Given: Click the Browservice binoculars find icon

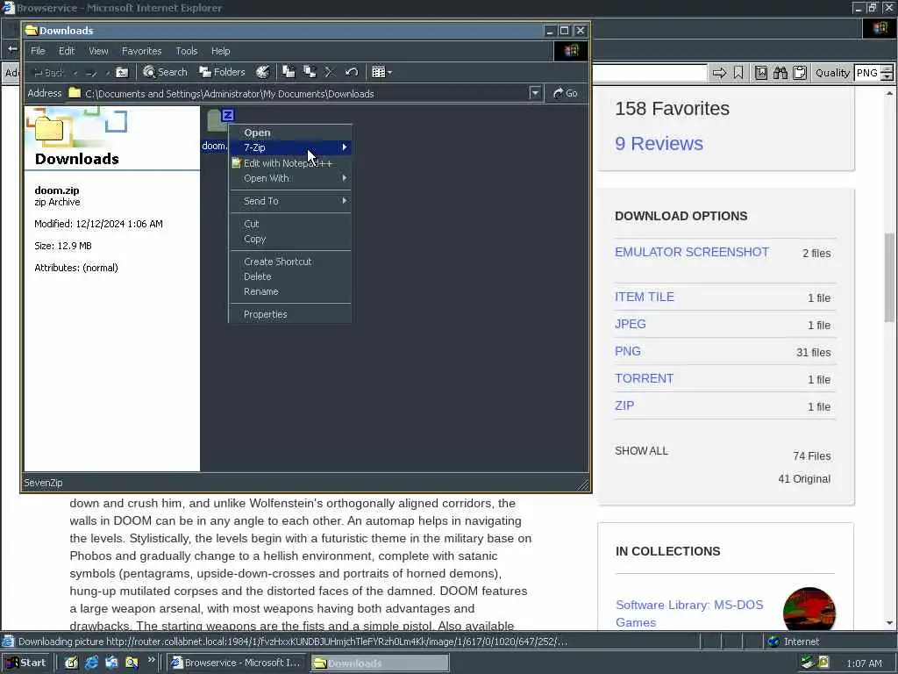Looking at the screenshot, I should click(780, 73).
